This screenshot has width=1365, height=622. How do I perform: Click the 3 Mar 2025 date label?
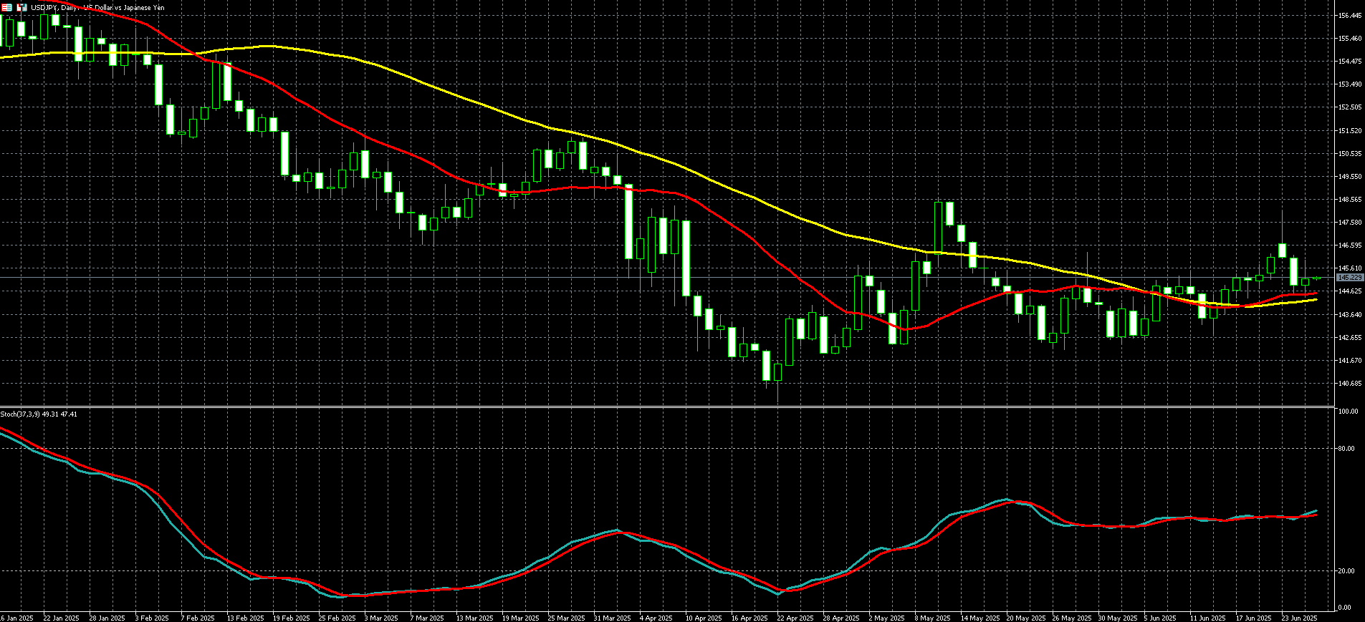coord(380,618)
